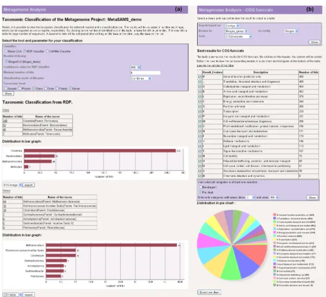Open the CSV table export format dropdown
The image size is (326, 297).
(12, 295)
